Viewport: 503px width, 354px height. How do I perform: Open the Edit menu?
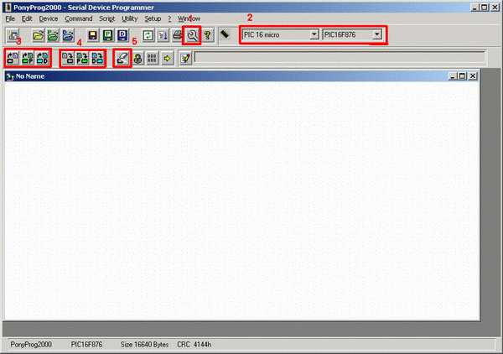27,18
